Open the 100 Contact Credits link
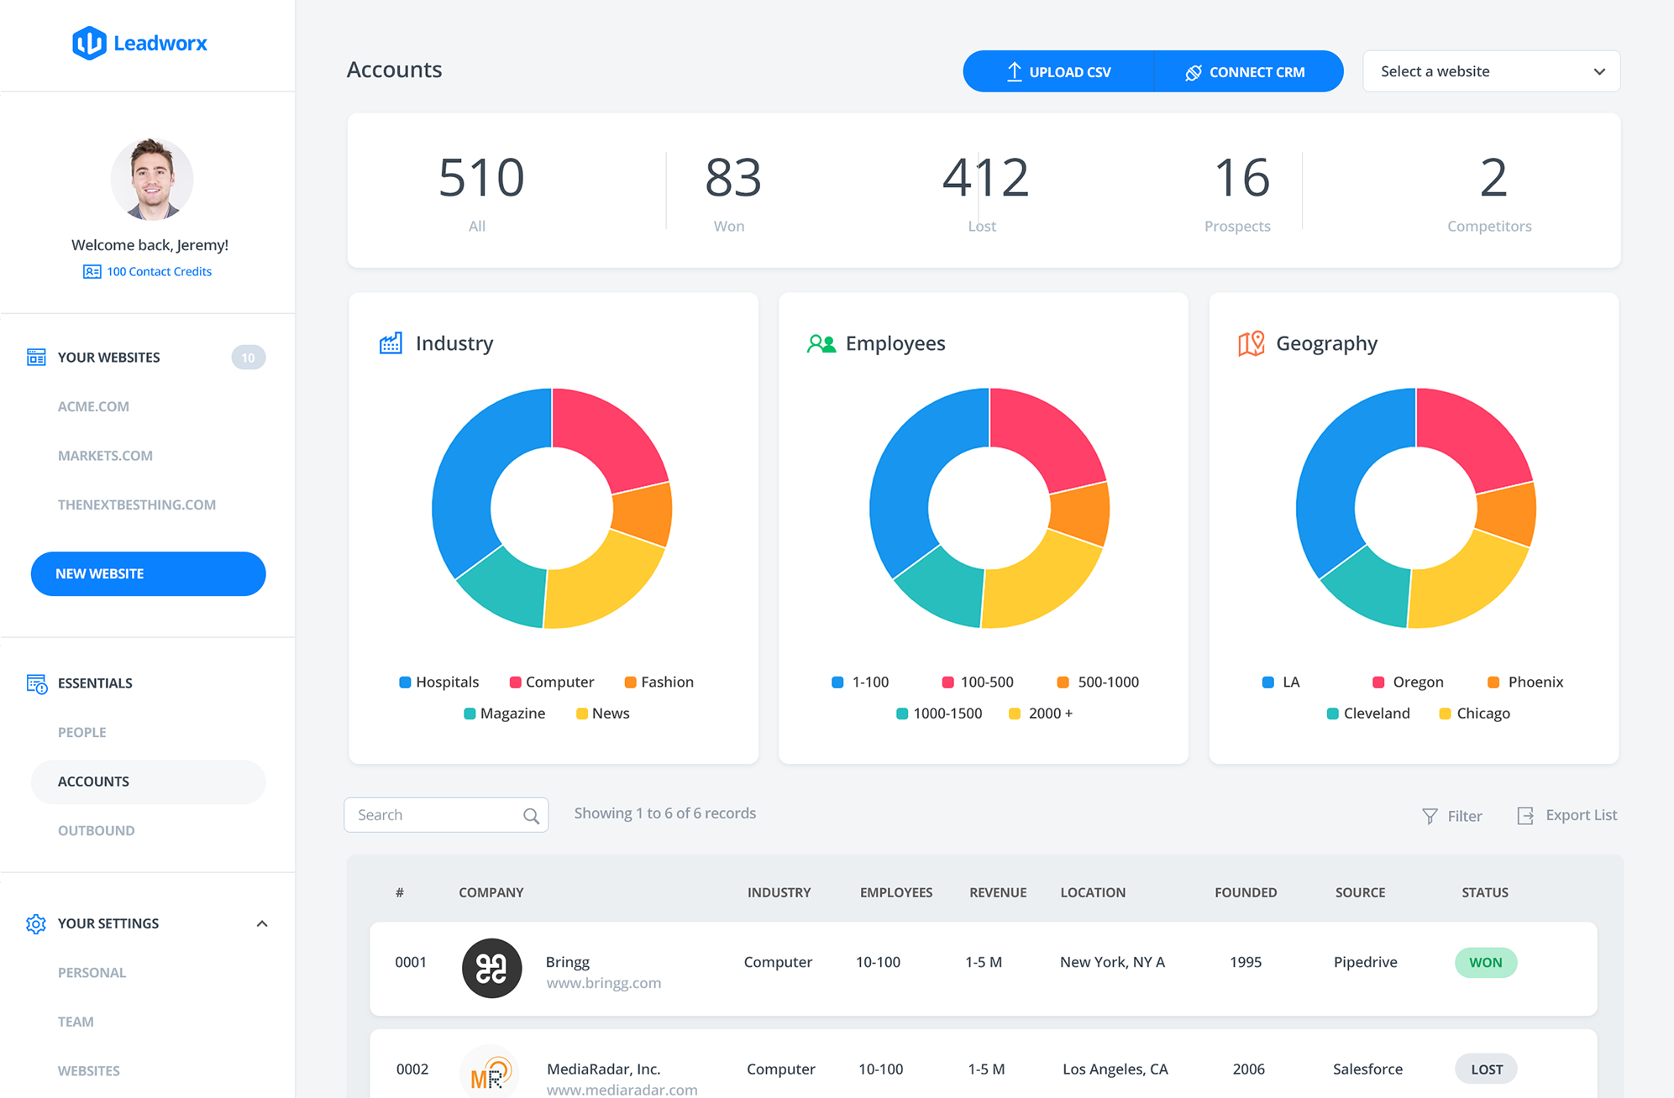This screenshot has width=1674, height=1098. click(148, 271)
